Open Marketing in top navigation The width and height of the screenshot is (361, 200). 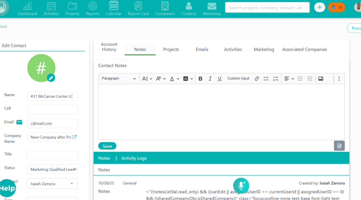point(212,9)
